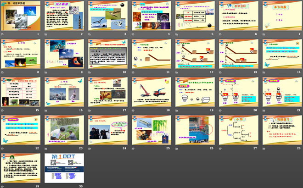
Task: Select slide 11 thumbnail with single ramp
Action: 151,54
